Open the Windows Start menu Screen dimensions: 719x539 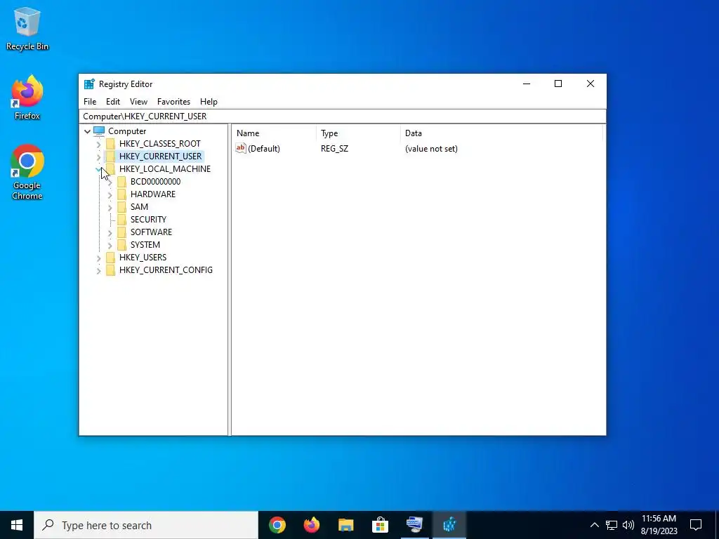[x=17, y=525]
